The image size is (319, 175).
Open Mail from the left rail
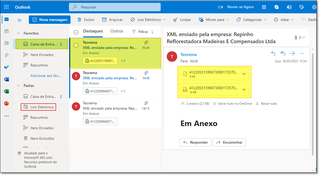click(x=7, y=19)
